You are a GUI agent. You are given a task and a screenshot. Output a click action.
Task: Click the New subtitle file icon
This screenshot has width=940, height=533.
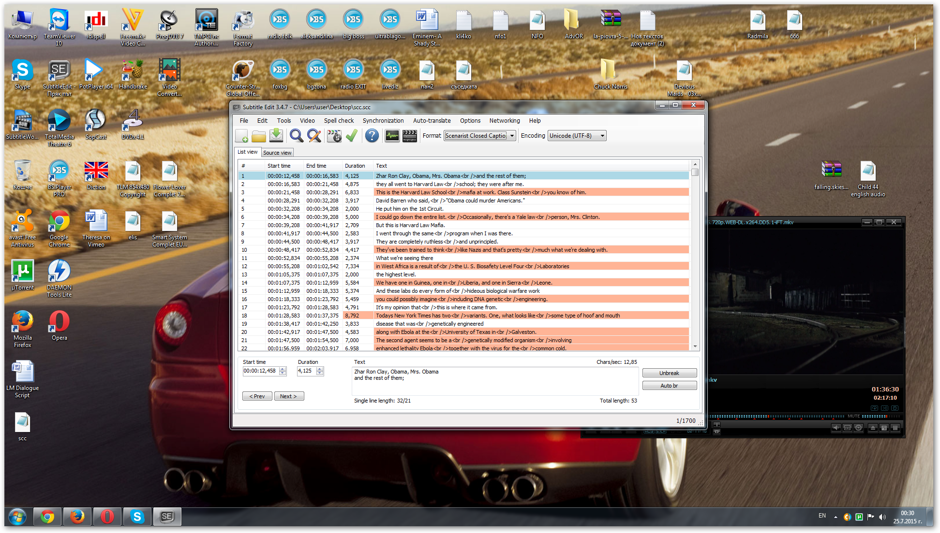point(242,136)
